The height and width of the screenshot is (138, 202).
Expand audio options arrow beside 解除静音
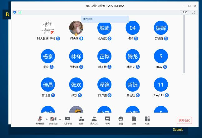pyautogui.click(x=47, y=119)
